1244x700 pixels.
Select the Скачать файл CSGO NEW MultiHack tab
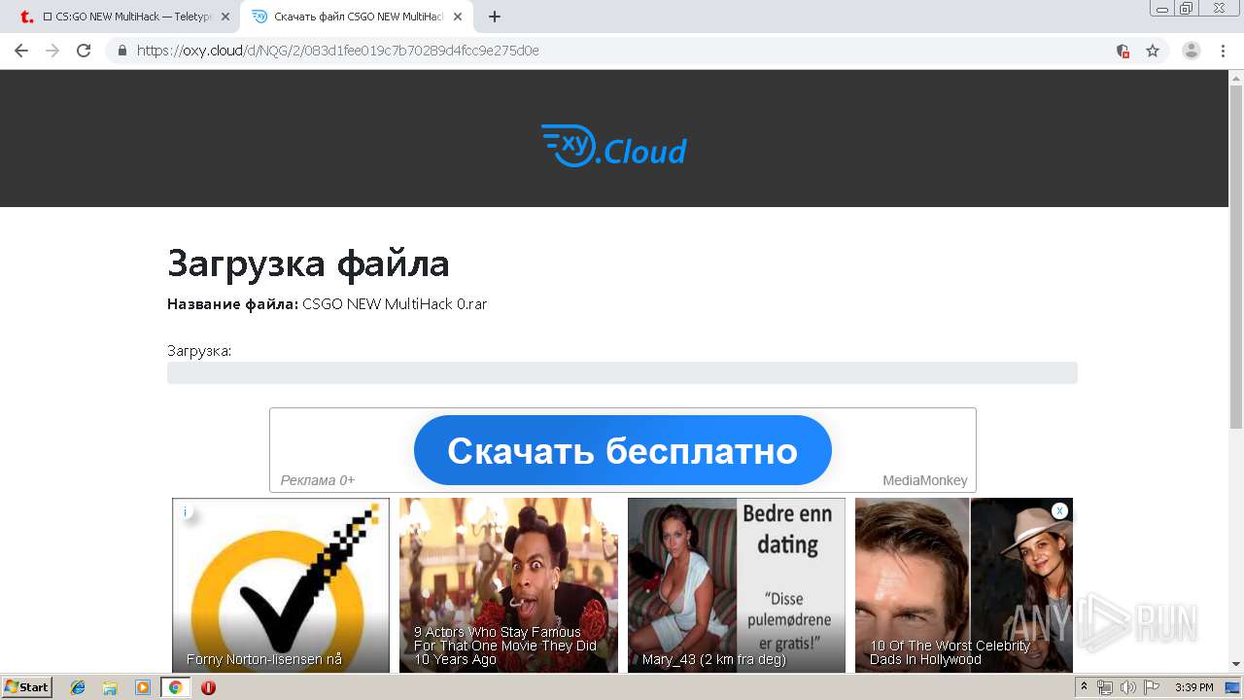tap(357, 17)
